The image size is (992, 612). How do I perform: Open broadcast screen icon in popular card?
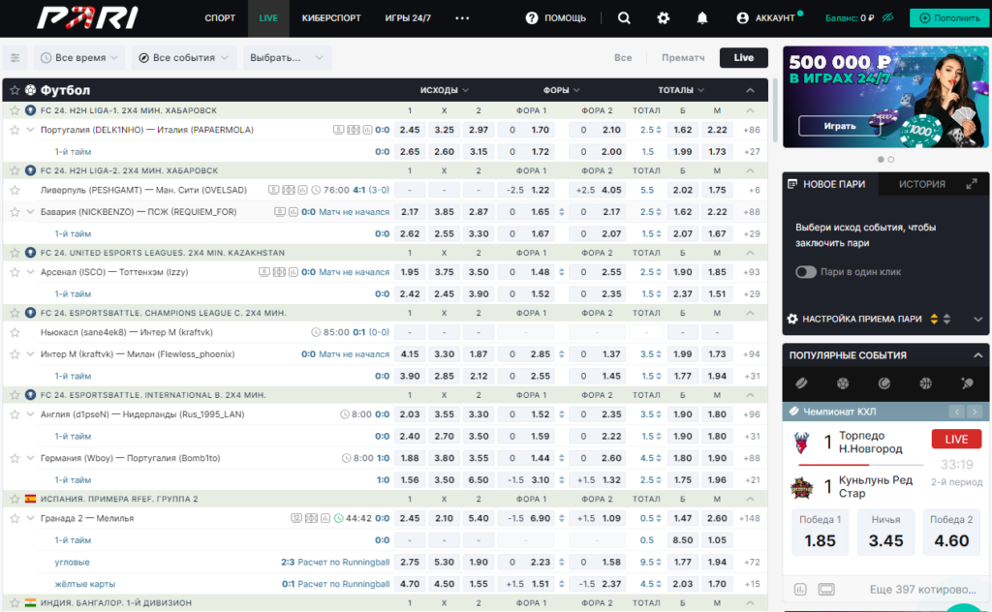coord(826,589)
